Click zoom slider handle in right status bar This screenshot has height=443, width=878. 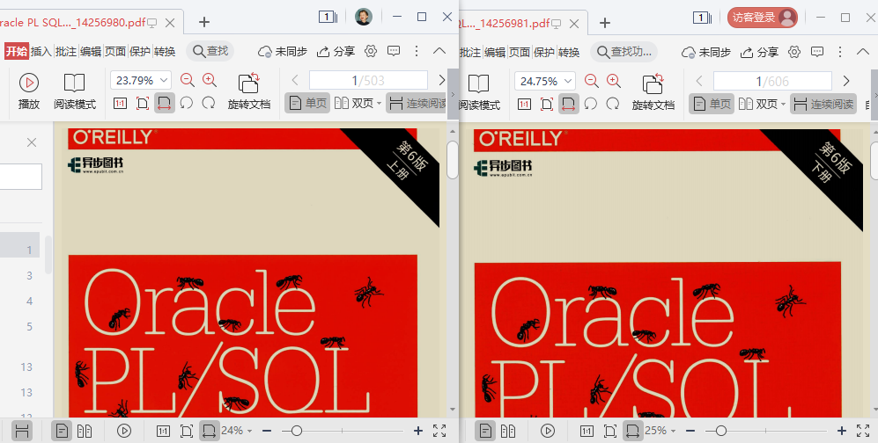coord(721,431)
